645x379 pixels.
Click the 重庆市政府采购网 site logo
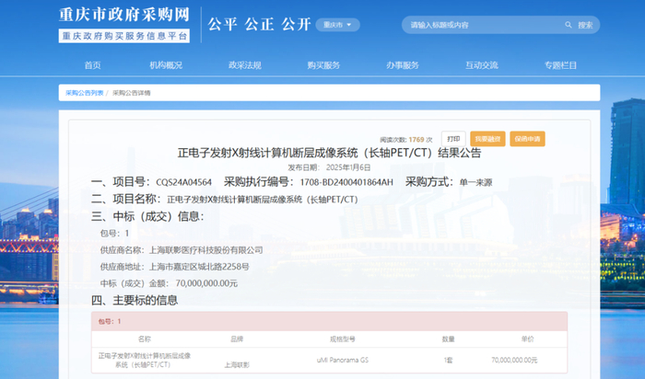coord(123,15)
